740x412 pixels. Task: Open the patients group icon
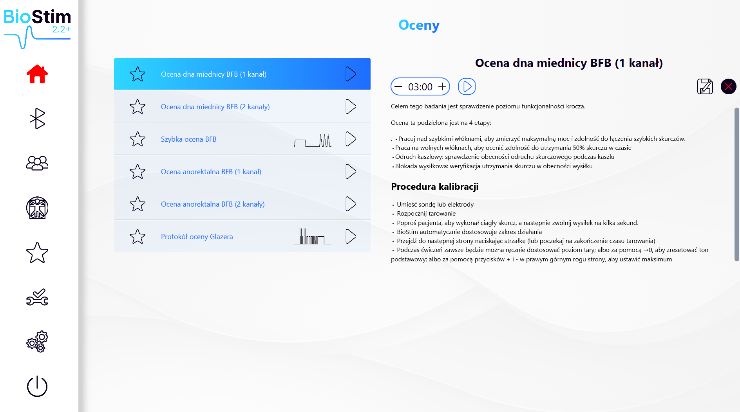click(37, 163)
